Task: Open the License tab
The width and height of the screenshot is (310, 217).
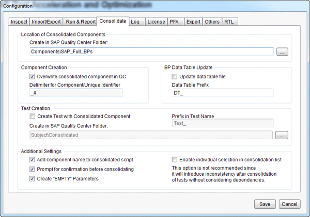Action: point(155,22)
